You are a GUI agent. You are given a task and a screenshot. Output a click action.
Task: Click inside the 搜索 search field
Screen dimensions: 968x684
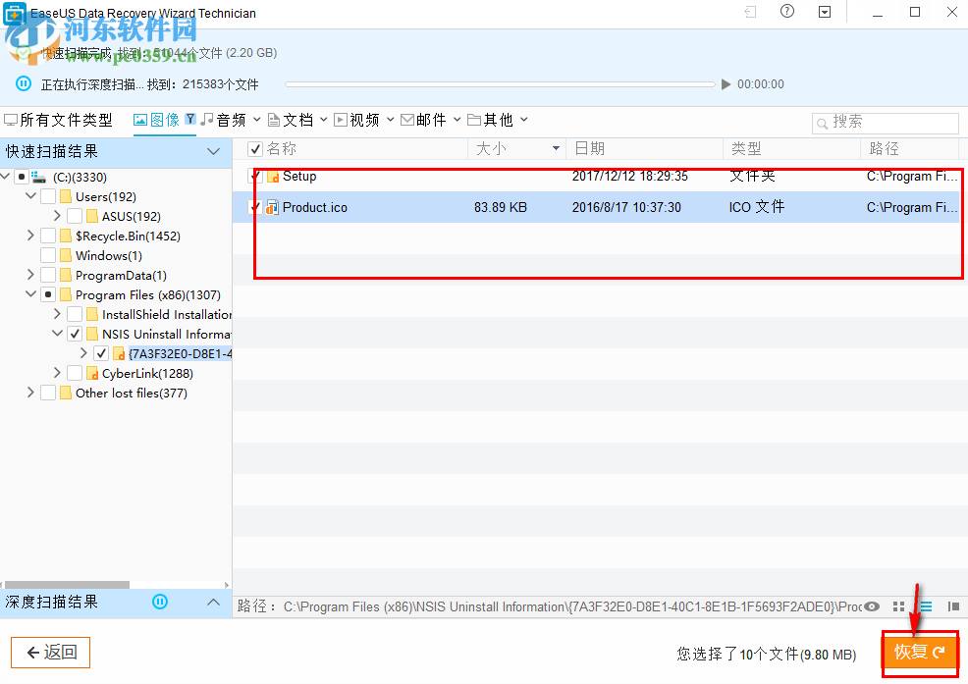click(x=884, y=123)
